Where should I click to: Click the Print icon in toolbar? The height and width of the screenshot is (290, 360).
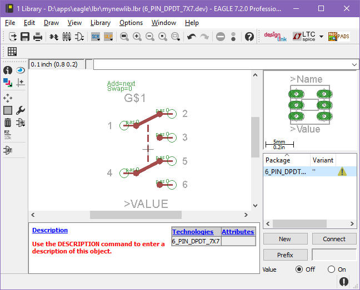pos(37,37)
